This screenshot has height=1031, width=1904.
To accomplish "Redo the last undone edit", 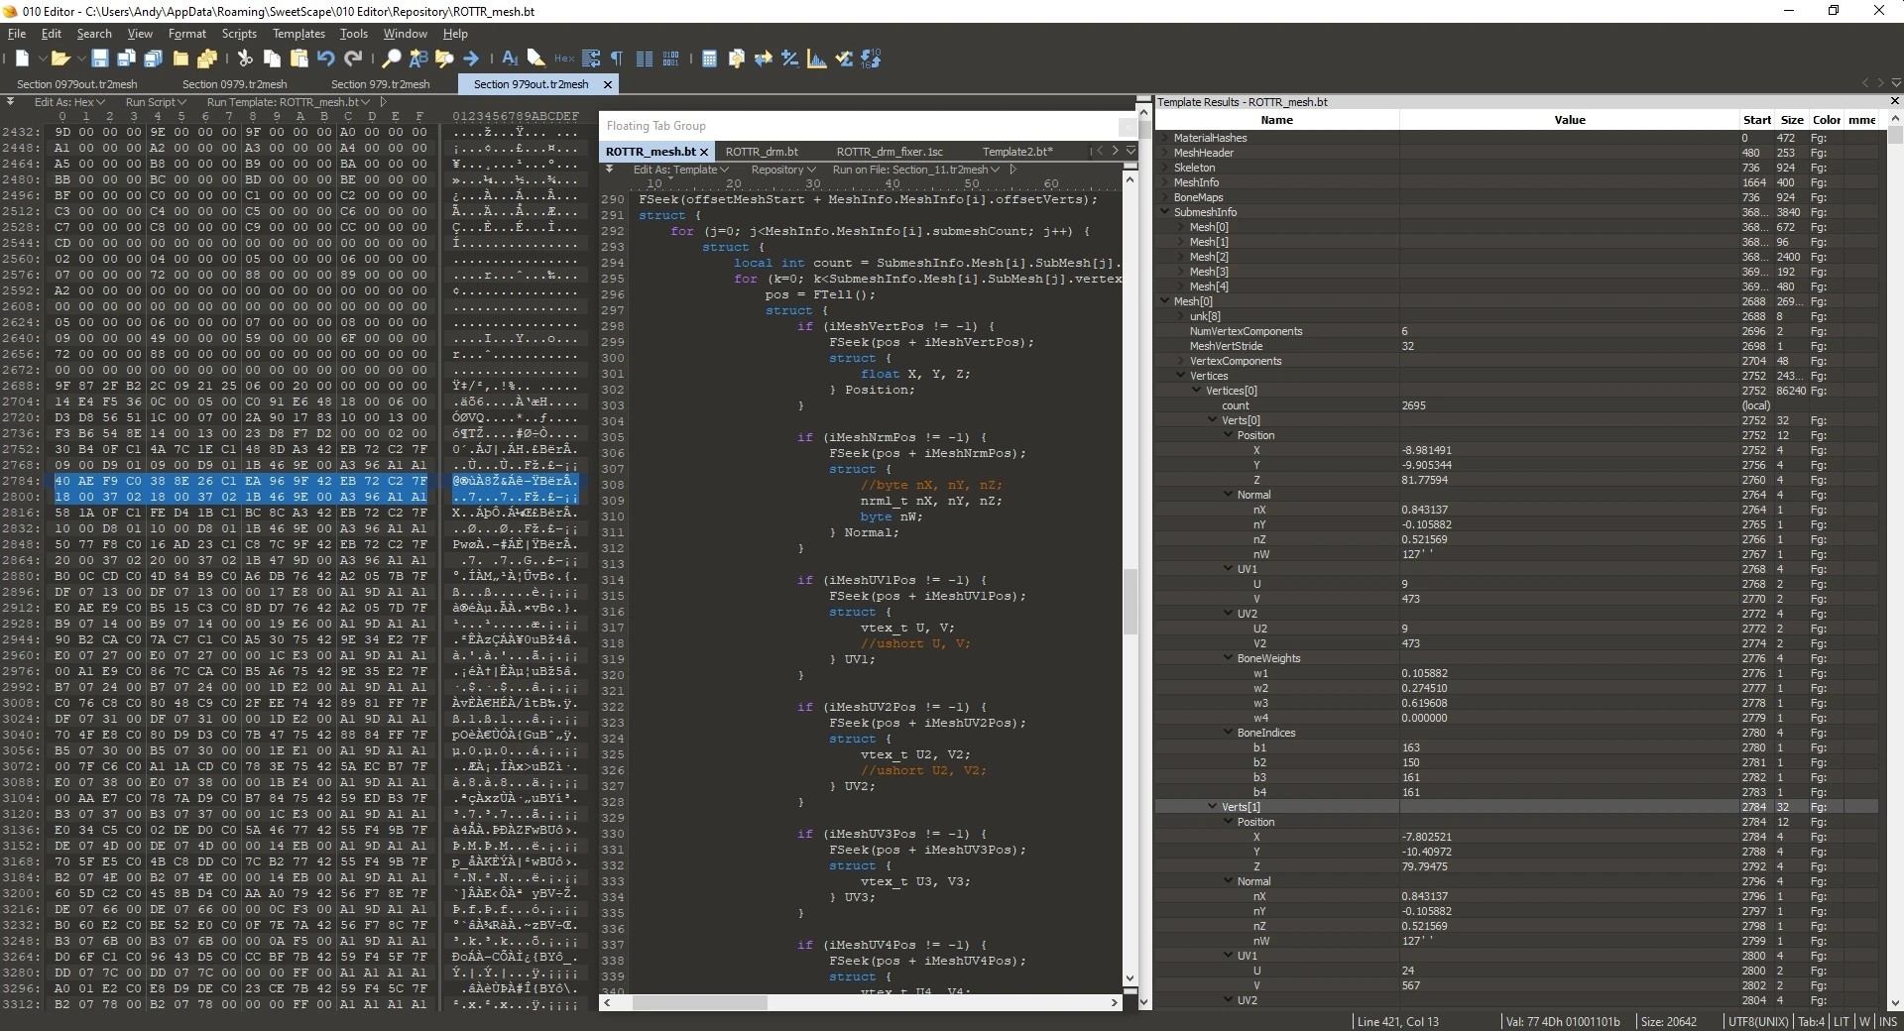I will point(353,58).
